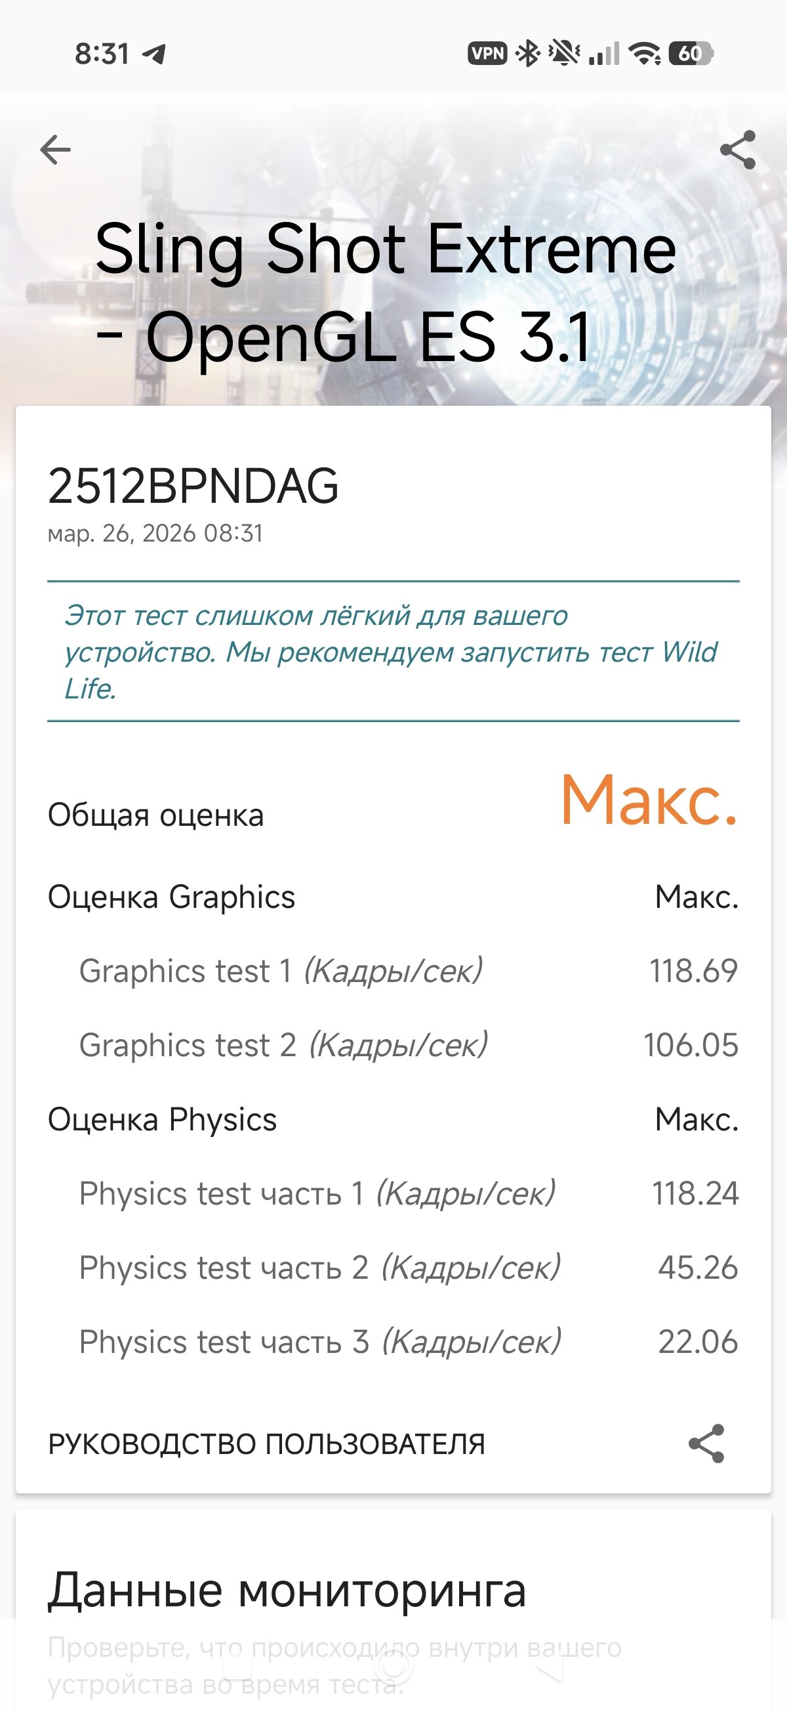Select the Оценка Graphics row
787x1712 pixels.
392,897
